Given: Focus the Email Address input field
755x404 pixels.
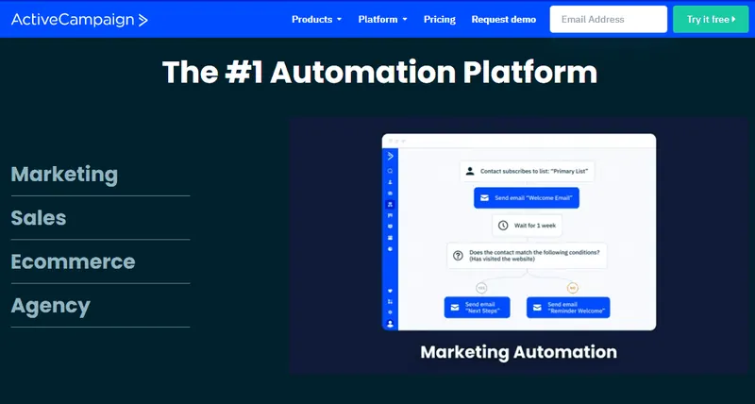Looking at the screenshot, I should tap(609, 19).
